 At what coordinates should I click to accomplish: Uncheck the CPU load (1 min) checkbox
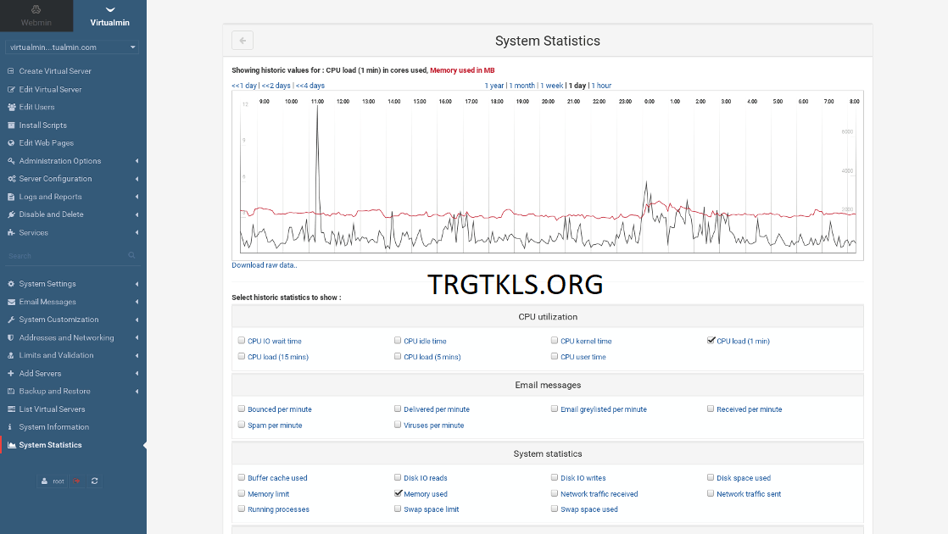(711, 341)
